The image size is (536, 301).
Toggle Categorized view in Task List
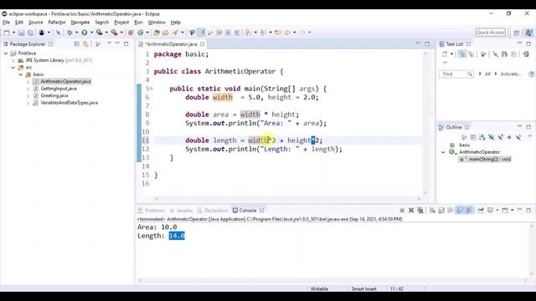(462, 54)
